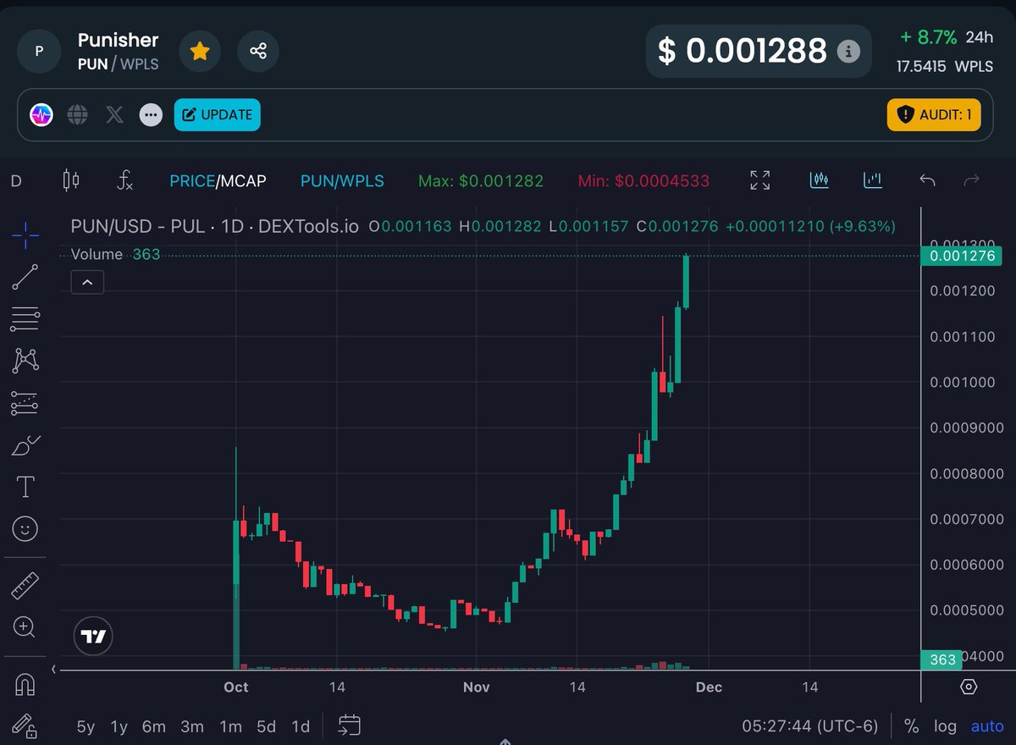The height and width of the screenshot is (745, 1016).
Task: Open the token's X social profile
Action: tap(114, 114)
